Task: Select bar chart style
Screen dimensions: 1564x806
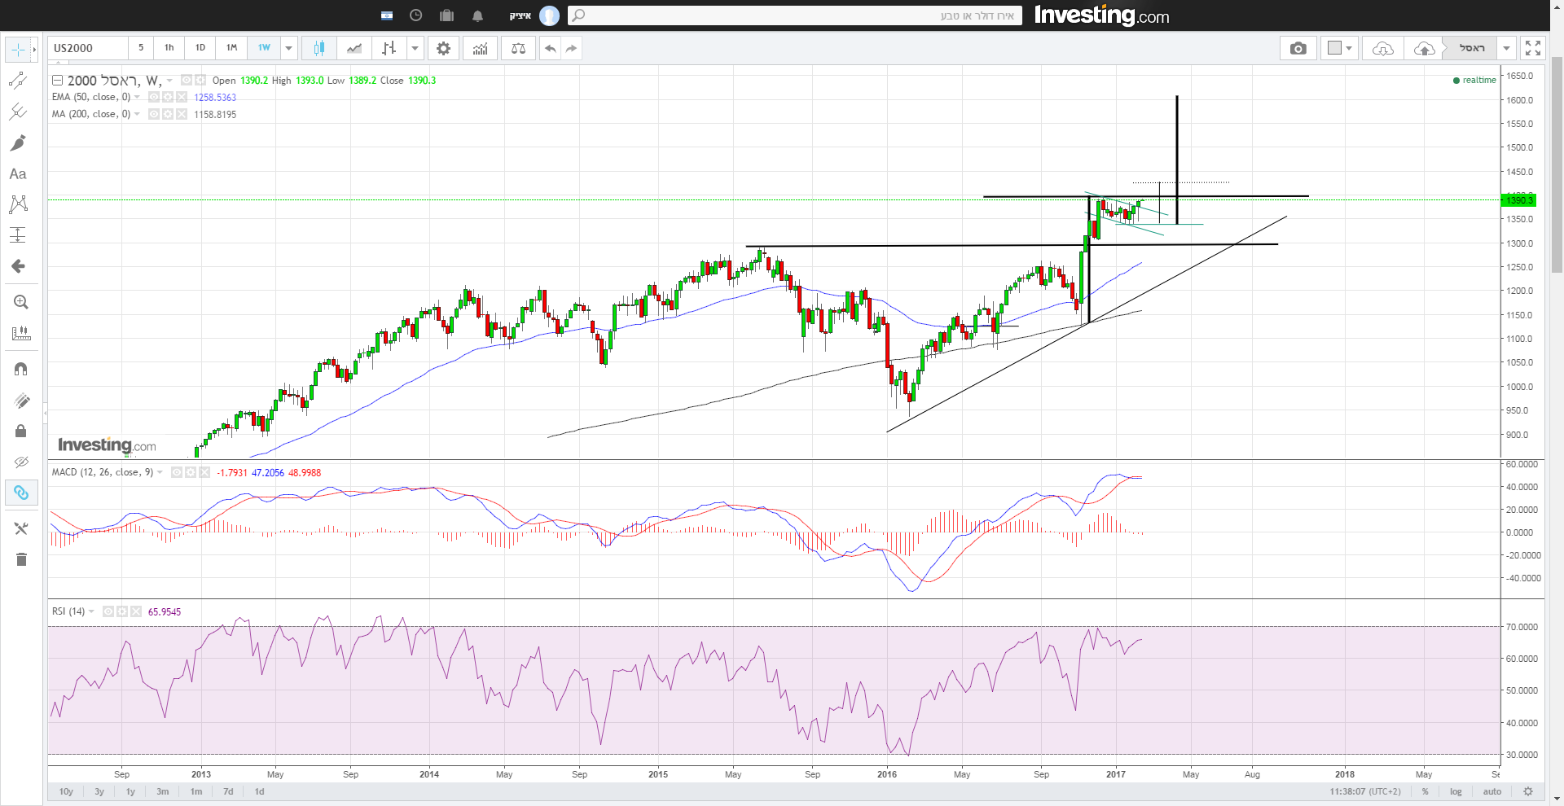Action: click(389, 48)
